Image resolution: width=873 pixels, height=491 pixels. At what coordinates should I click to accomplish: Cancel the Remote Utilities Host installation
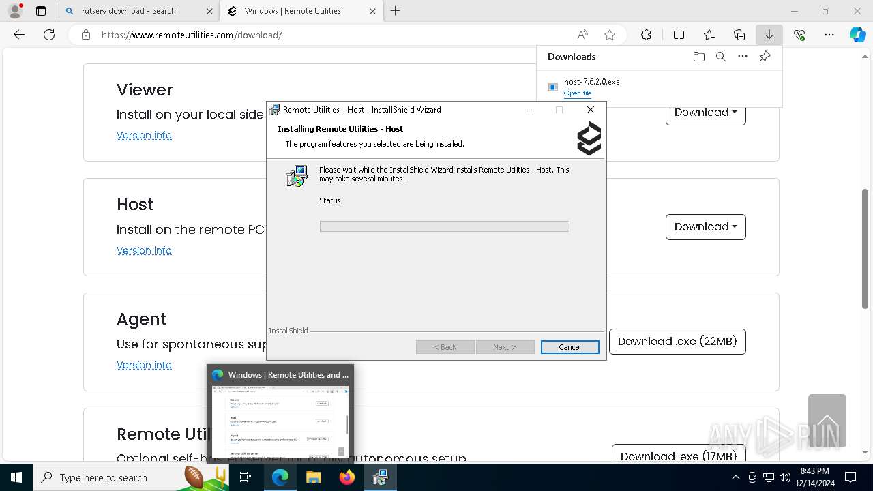tap(570, 347)
